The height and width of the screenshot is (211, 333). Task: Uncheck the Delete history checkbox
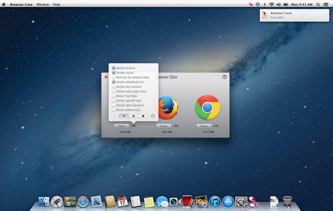pos(114,68)
